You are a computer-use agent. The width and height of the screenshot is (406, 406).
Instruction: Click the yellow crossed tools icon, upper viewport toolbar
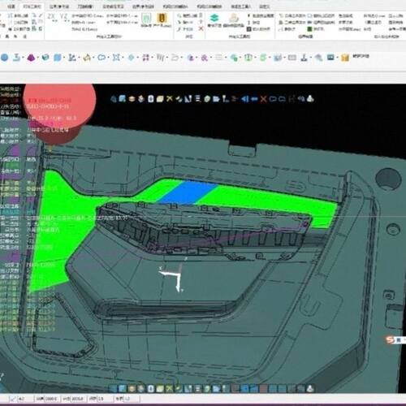tap(170, 99)
